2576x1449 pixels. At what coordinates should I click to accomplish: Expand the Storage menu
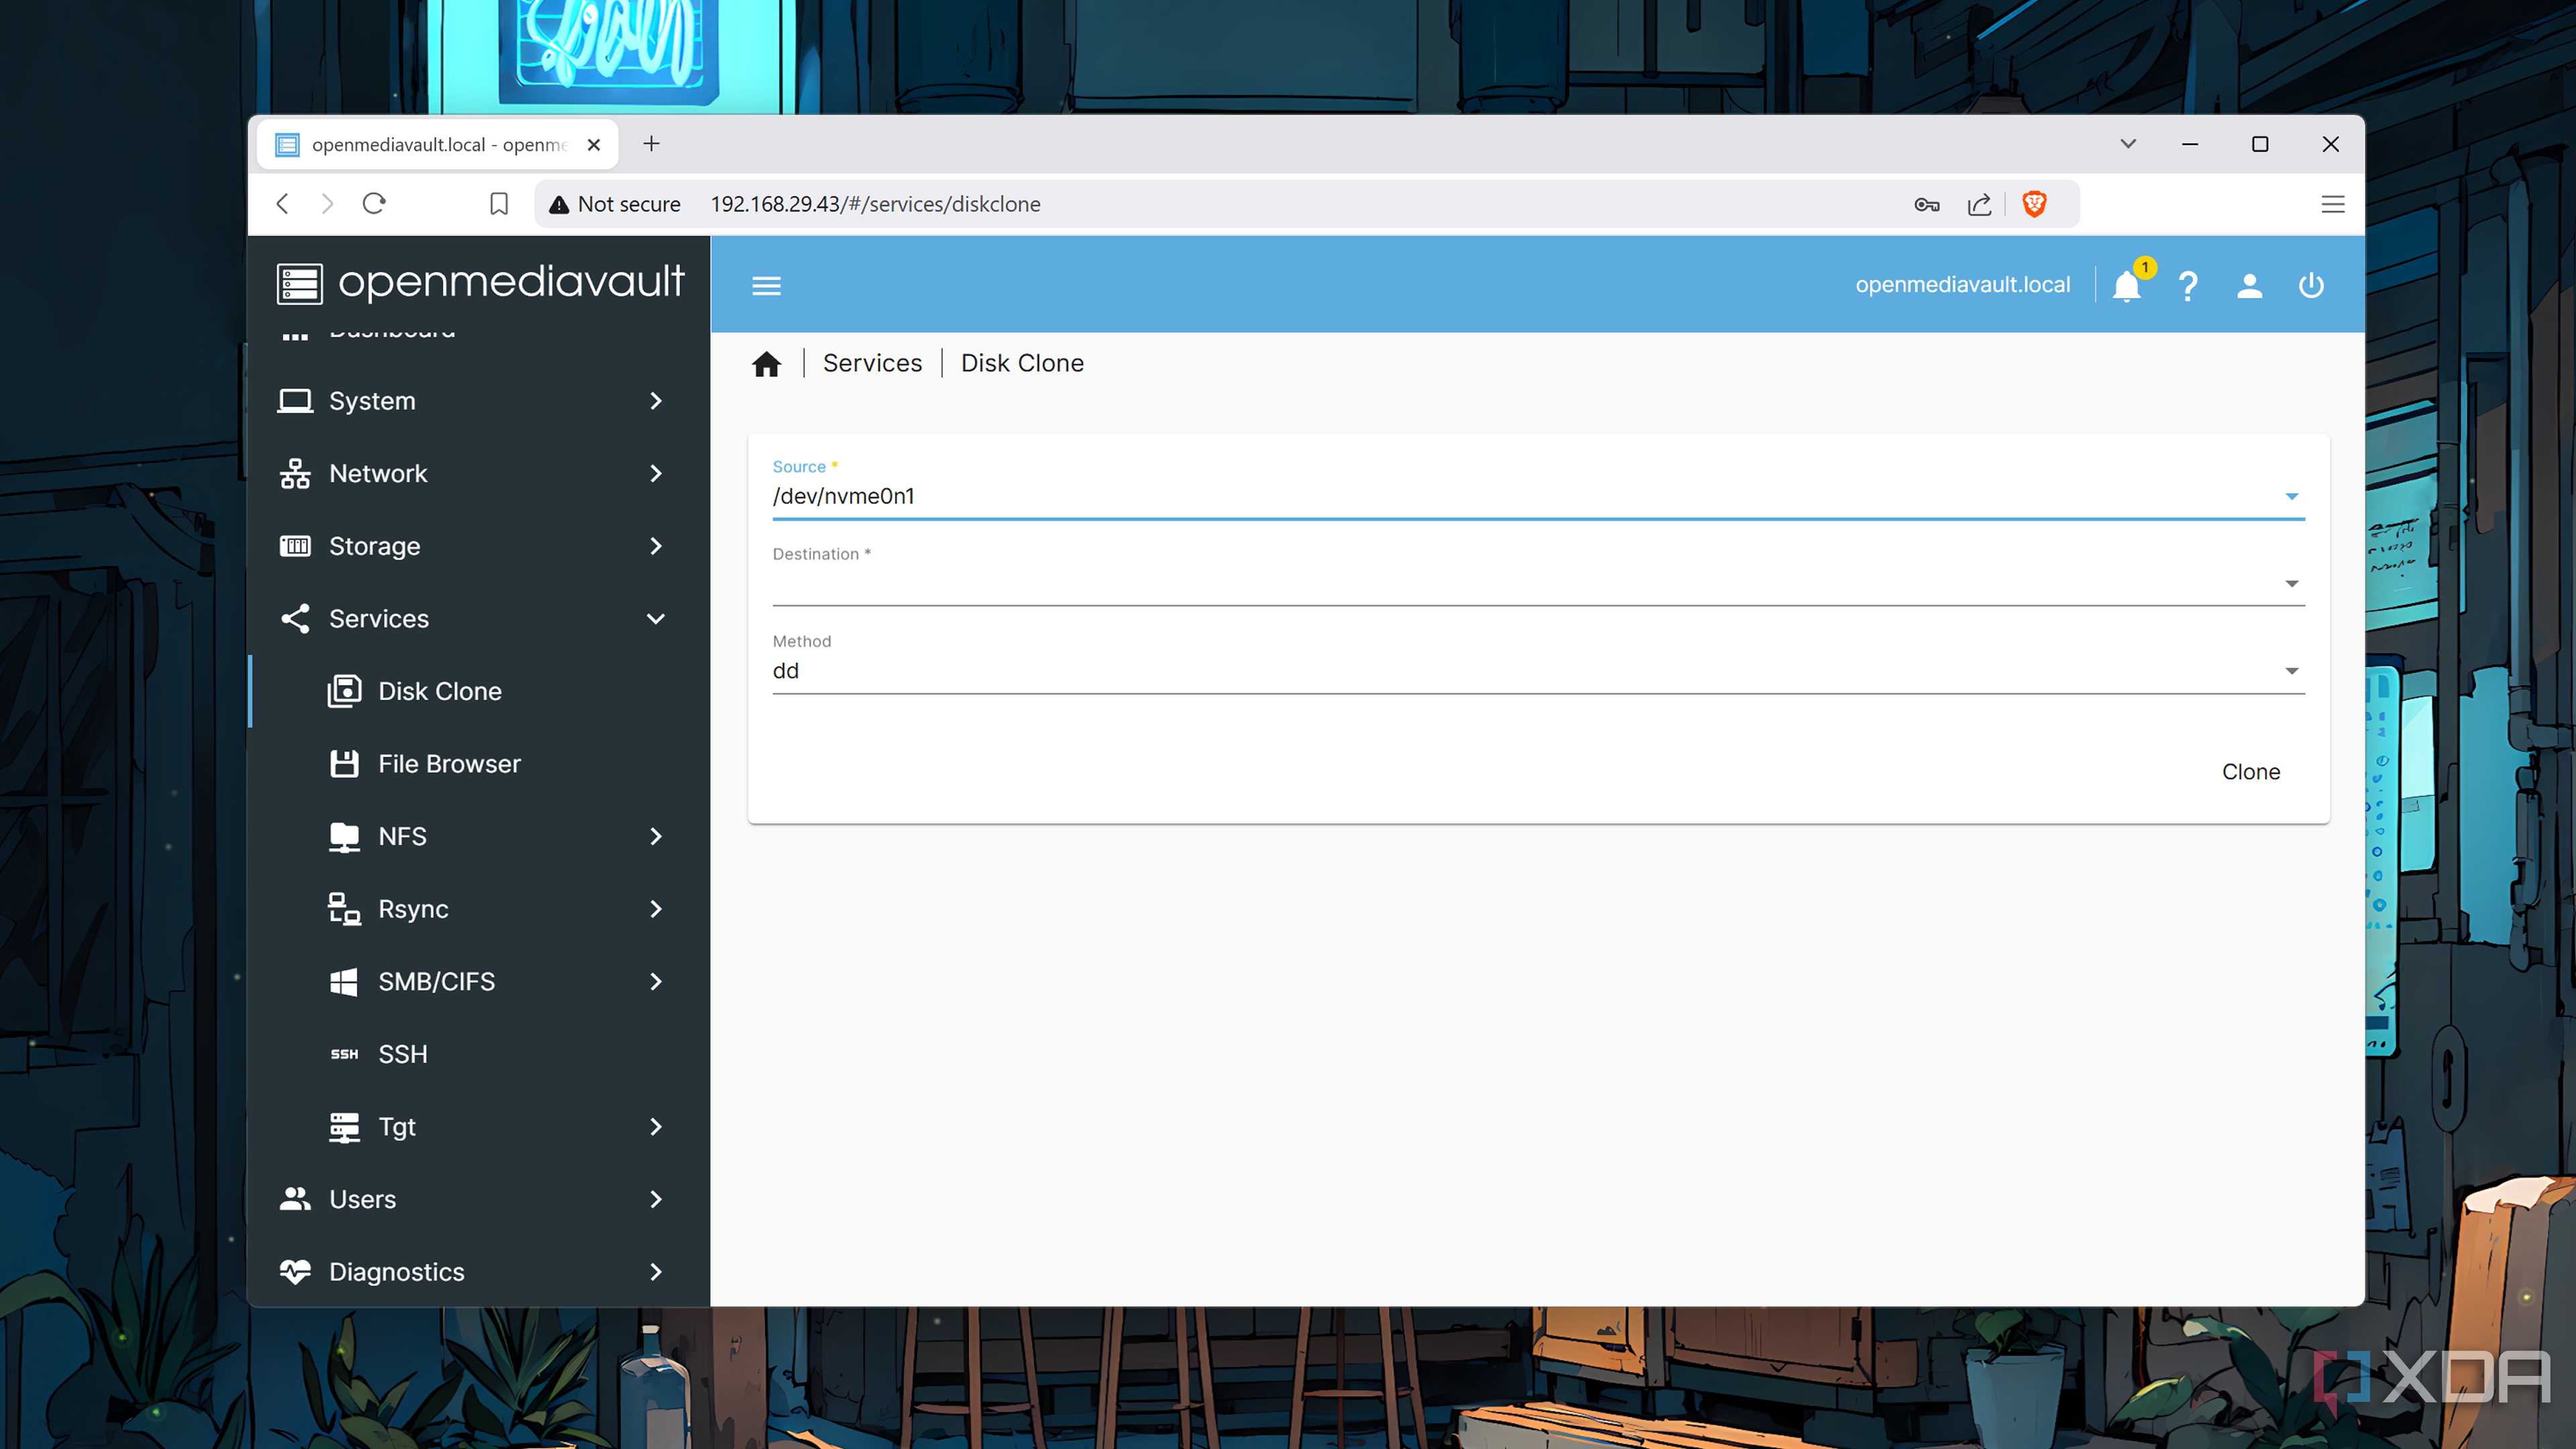coord(479,546)
